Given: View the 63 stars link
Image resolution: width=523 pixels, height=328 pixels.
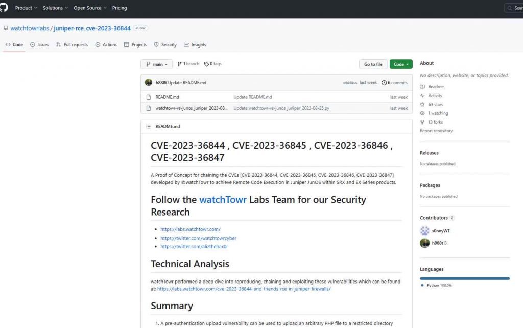Looking at the screenshot, I should point(436,104).
